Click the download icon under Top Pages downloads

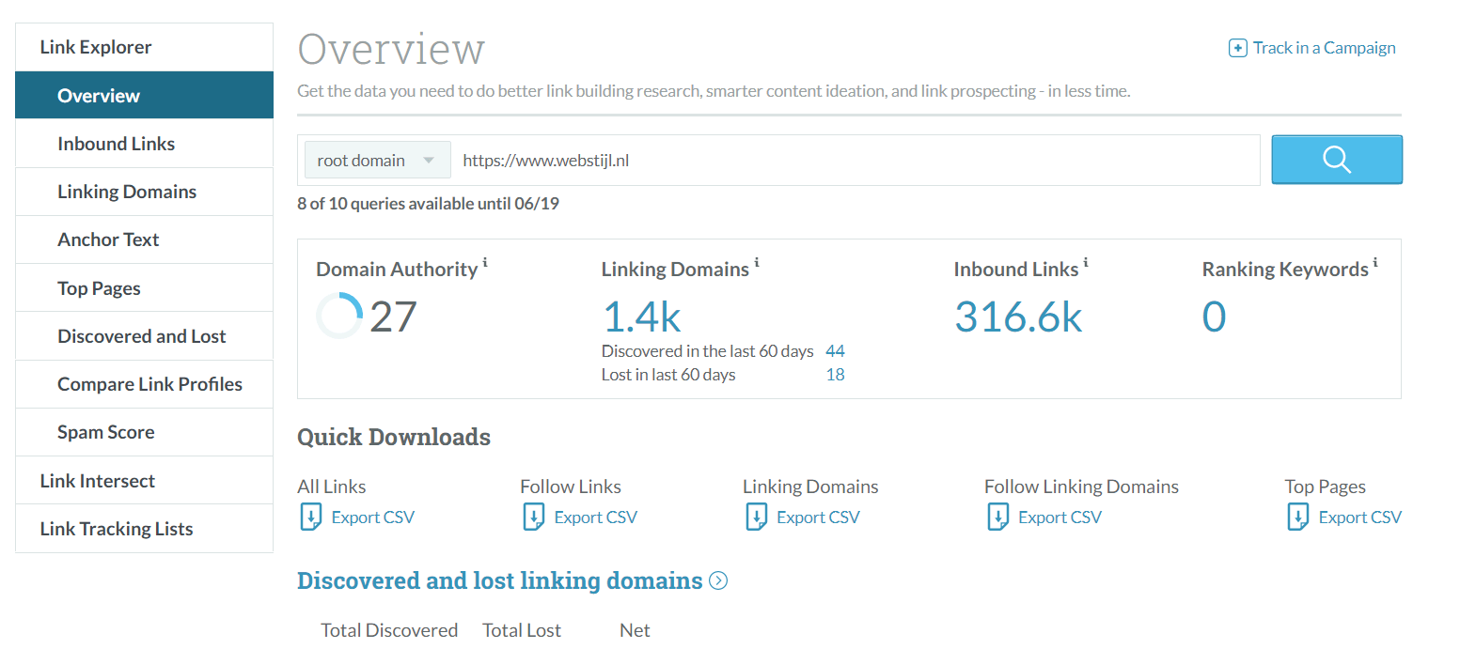[1297, 517]
